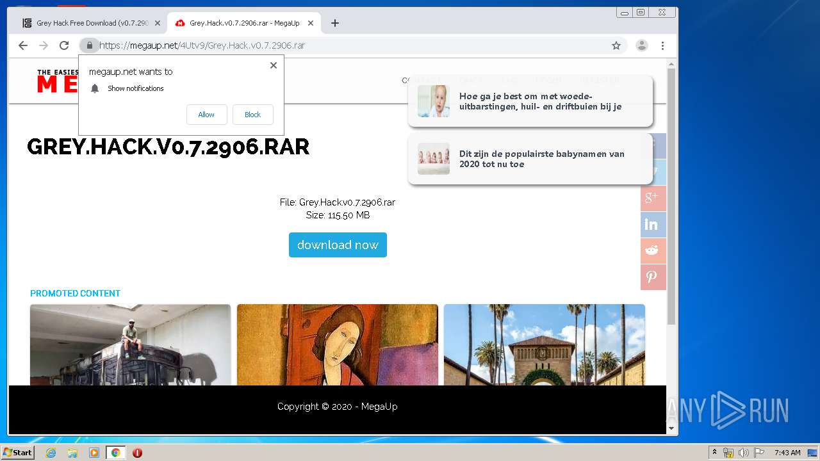This screenshot has height=461, width=820.
Task: Click the babynamen ad thumbnail image
Action: pos(434,159)
